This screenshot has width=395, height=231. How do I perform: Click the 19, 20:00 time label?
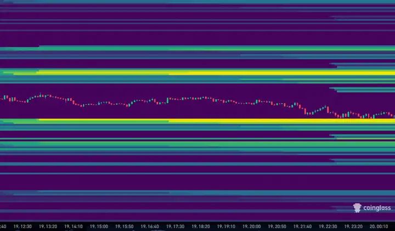pyautogui.click(x=252, y=226)
